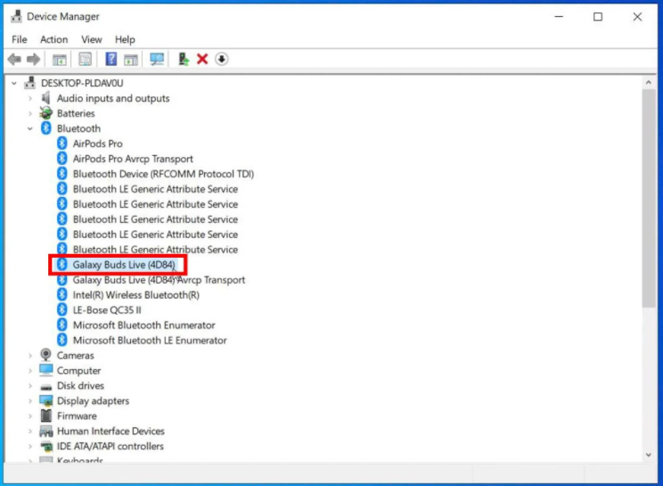This screenshot has width=663, height=486.
Task: Expand the Display adapters category
Action: tap(30, 401)
